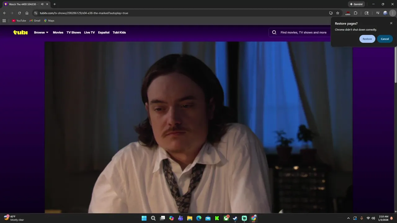Open the Chrome apps grid shortcut

[4, 21]
